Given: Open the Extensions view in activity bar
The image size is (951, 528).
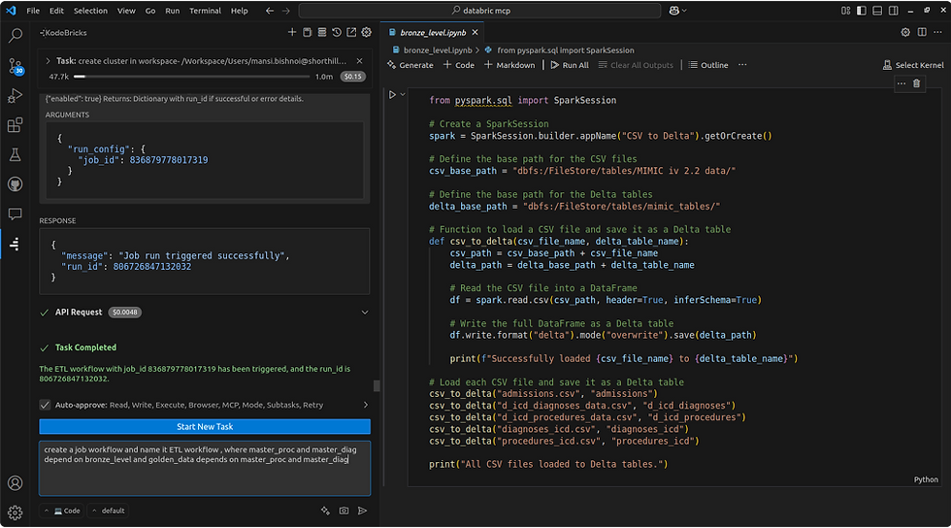Looking at the screenshot, I should click(x=16, y=125).
